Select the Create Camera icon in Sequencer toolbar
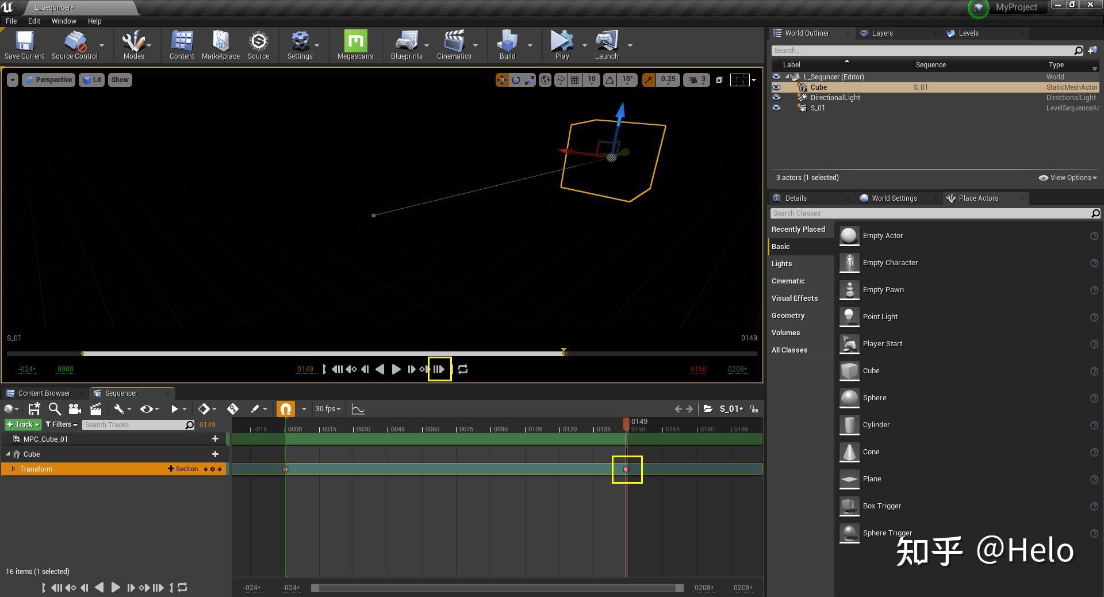This screenshot has height=597, width=1104. click(75, 409)
